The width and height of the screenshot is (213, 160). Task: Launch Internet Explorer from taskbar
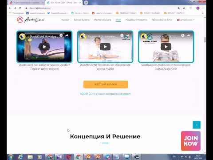20,157
